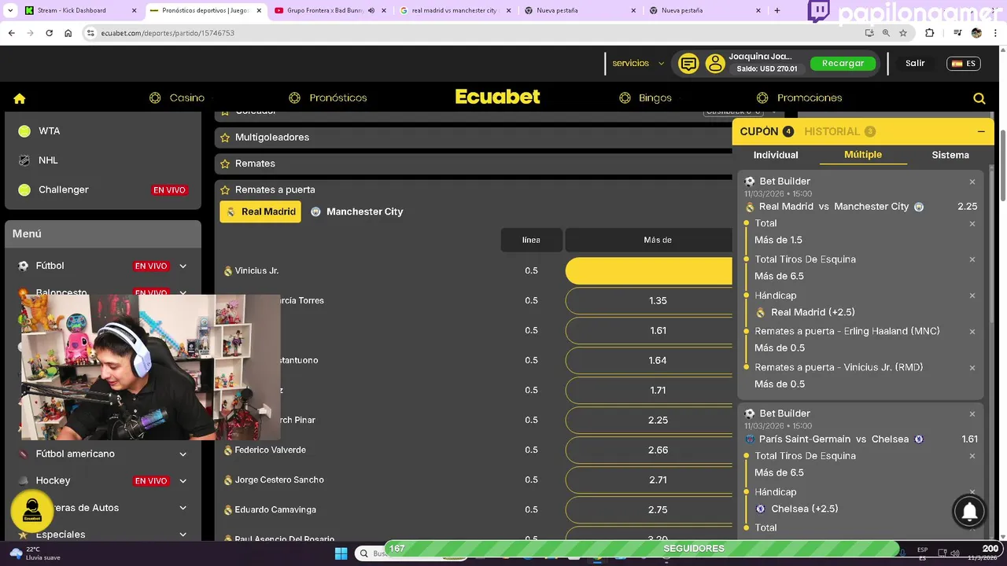Open the ES language selector

(963, 64)
